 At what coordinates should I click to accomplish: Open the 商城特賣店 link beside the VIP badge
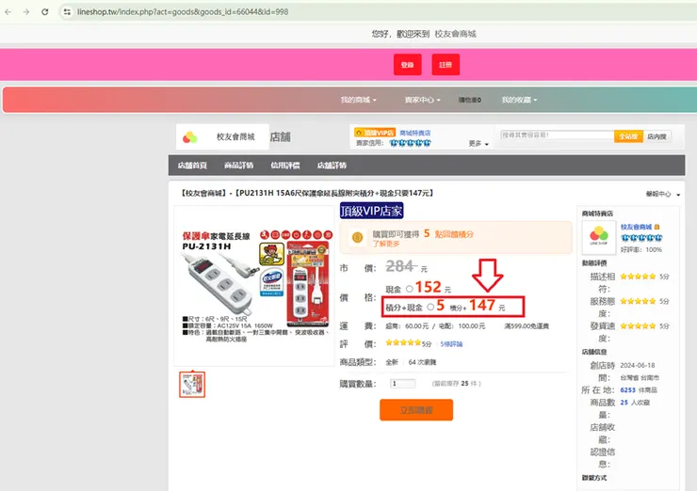point(414,133)
